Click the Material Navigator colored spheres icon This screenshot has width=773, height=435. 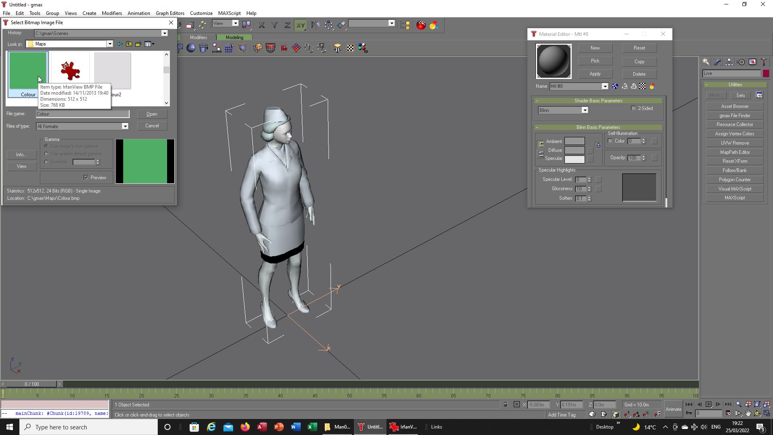pos(434,25)
